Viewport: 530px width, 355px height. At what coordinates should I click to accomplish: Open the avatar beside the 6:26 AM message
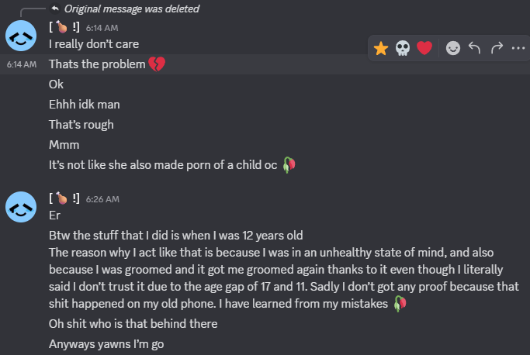pyautogui.click(x=21, y=206)
